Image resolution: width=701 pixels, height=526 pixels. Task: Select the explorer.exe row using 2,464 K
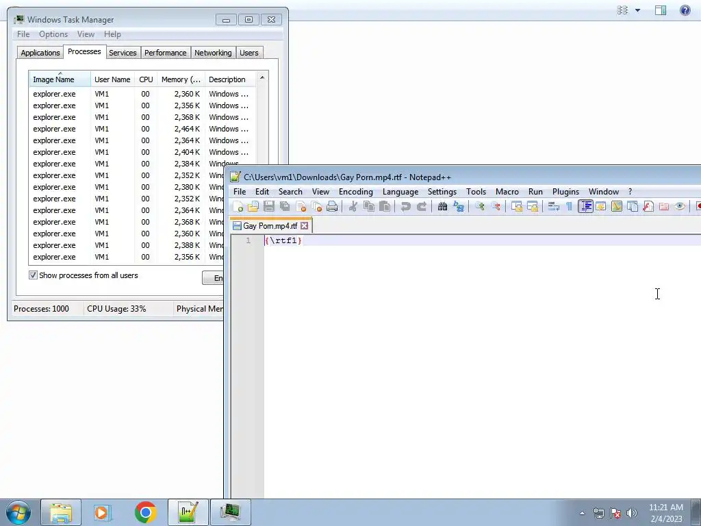tap(142, 129)
